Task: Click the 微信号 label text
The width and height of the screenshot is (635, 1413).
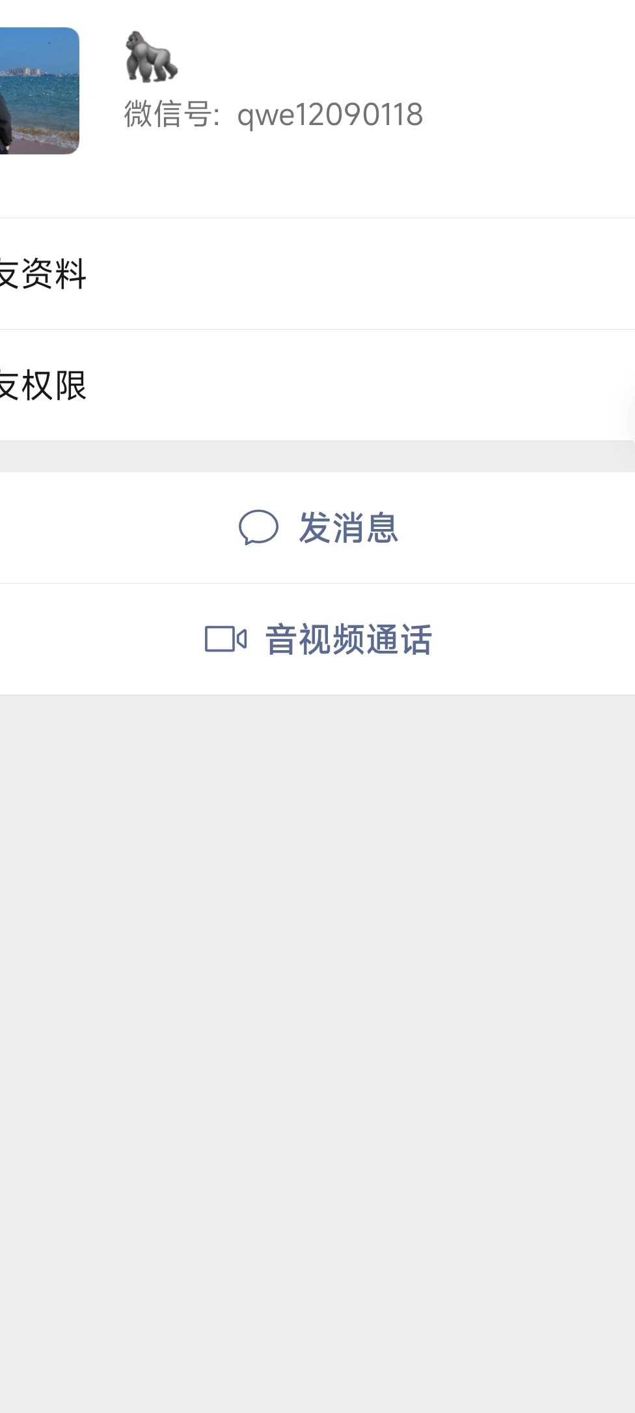Action: point(168,114)
